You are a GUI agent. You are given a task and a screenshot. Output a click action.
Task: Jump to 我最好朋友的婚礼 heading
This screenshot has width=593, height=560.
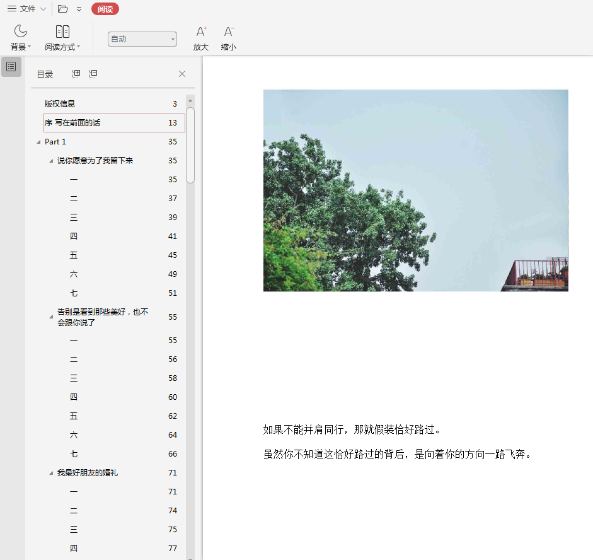tap(88, 472)
